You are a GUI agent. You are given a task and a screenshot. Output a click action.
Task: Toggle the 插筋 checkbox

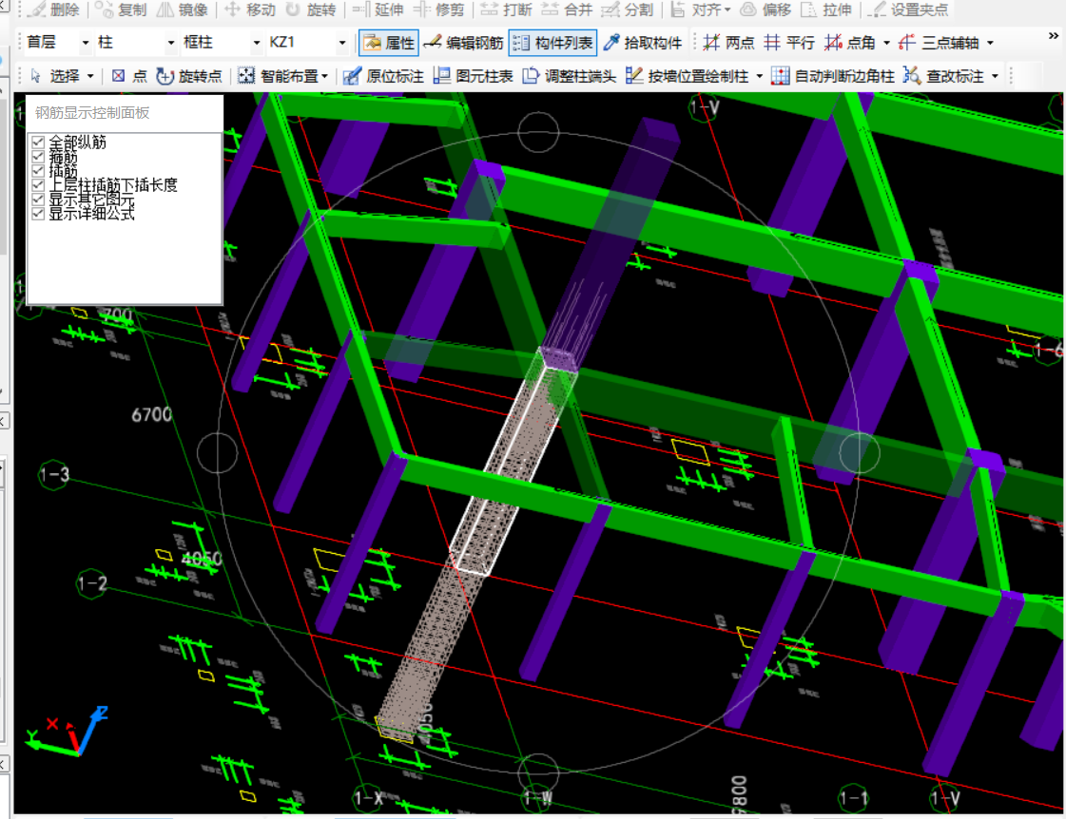click(x=38, y=170)
